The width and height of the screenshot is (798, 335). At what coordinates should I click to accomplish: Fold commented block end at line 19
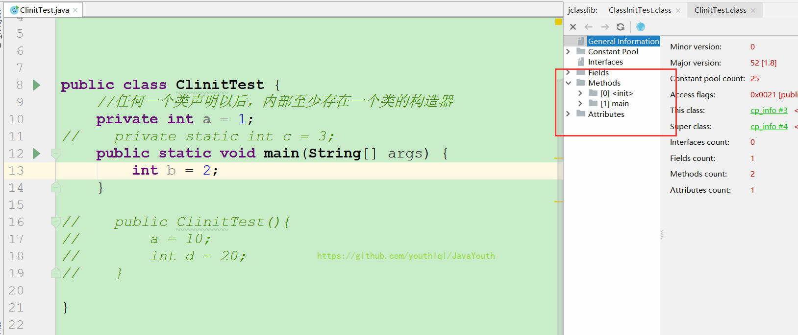pyautogui.click(x=56, y=273)
